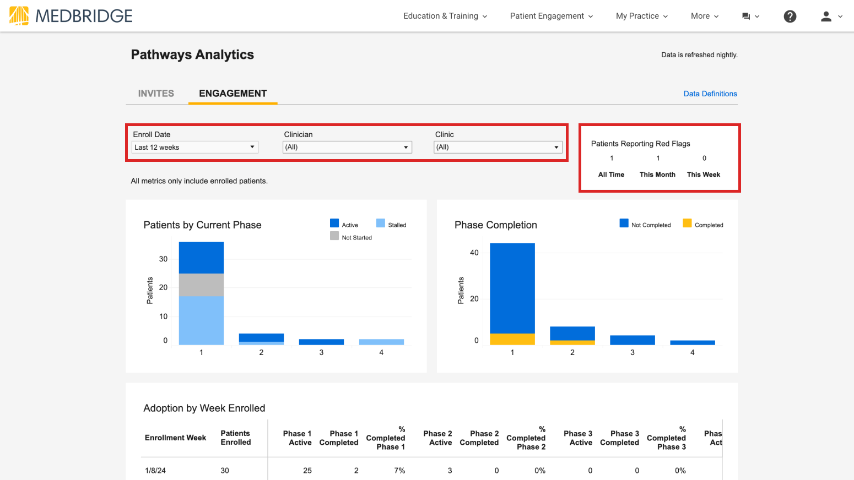Open the Data Definitions link
Viewport: 854px width, 480px height.
tap(710, 94)
